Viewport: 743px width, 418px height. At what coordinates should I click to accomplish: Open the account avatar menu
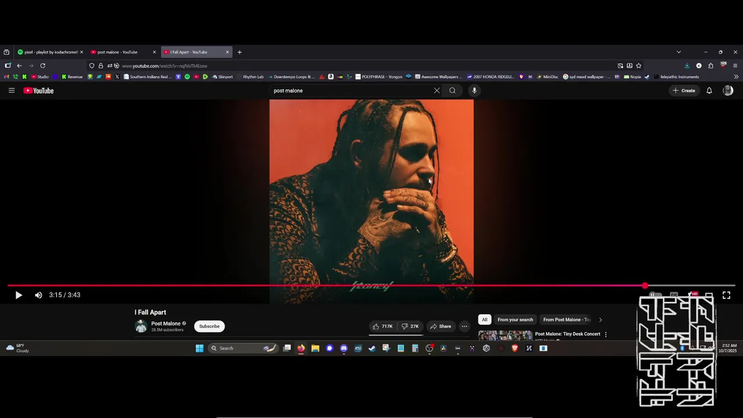pyautogui.click(x=728, y=91)
